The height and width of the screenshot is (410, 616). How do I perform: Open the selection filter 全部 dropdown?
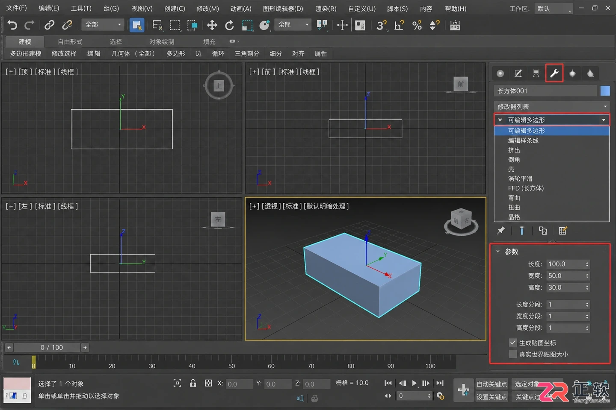[103, 25]
